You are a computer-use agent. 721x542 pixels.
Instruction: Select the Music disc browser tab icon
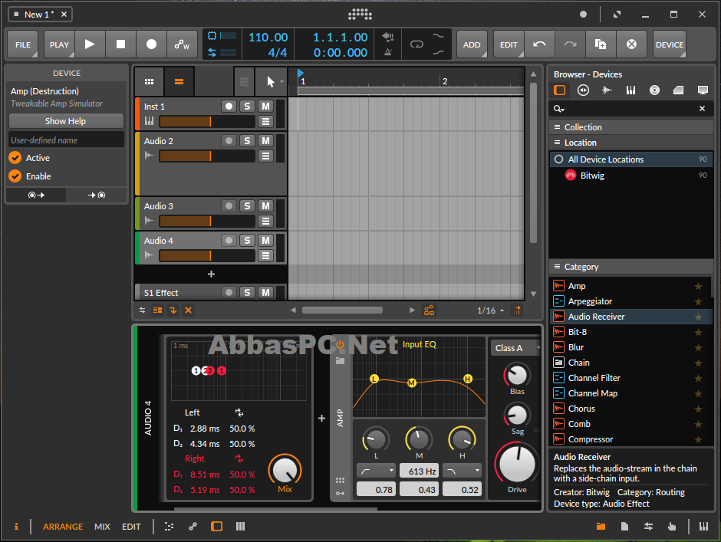(654, 90)
